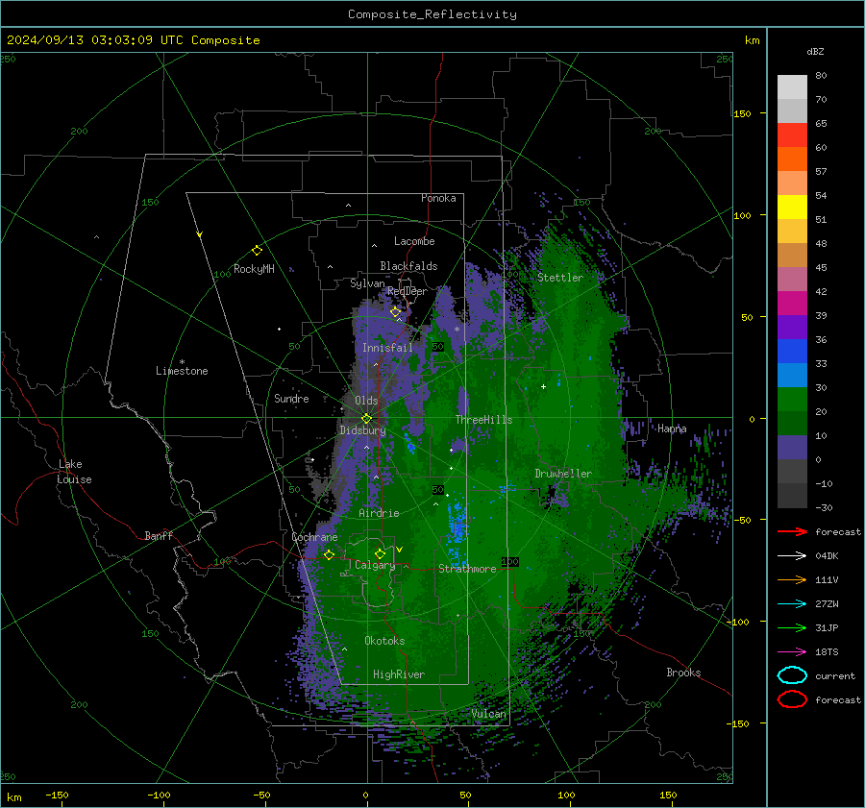Pick the light gray 80-70 dBZ swatch
This screenshot has width=865, height=808.
(792, 87)
